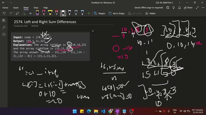Select the yellow highlighter
The height and width of the screenshot is (115, 206).
click(50, 13)
